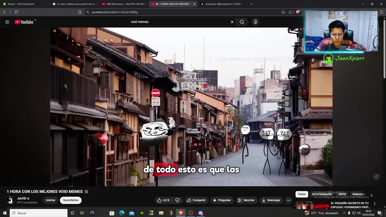Viewport: 386px width, 217px height.
Task: Click the video player to pause
Action: click(x=191, y=107)
